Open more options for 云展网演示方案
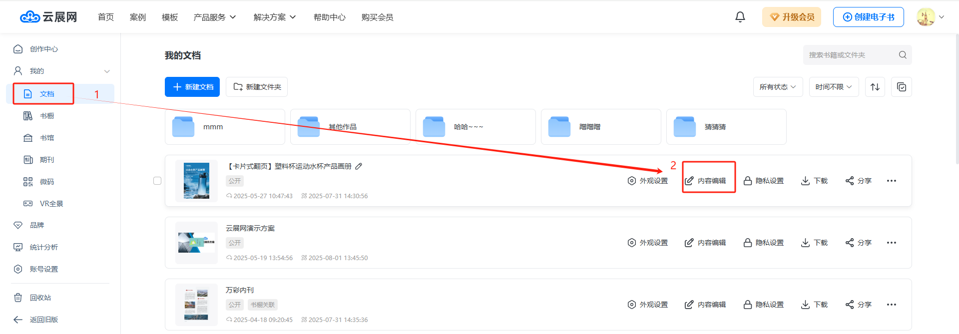The image size is (959, 334). coord(891,243)
